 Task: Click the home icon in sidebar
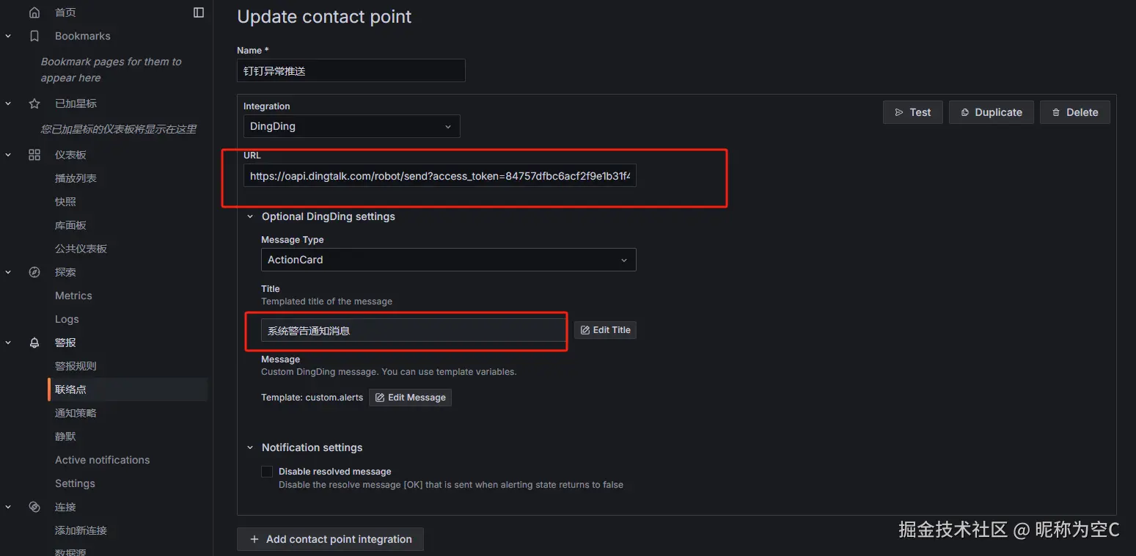(x=34, y=12)
